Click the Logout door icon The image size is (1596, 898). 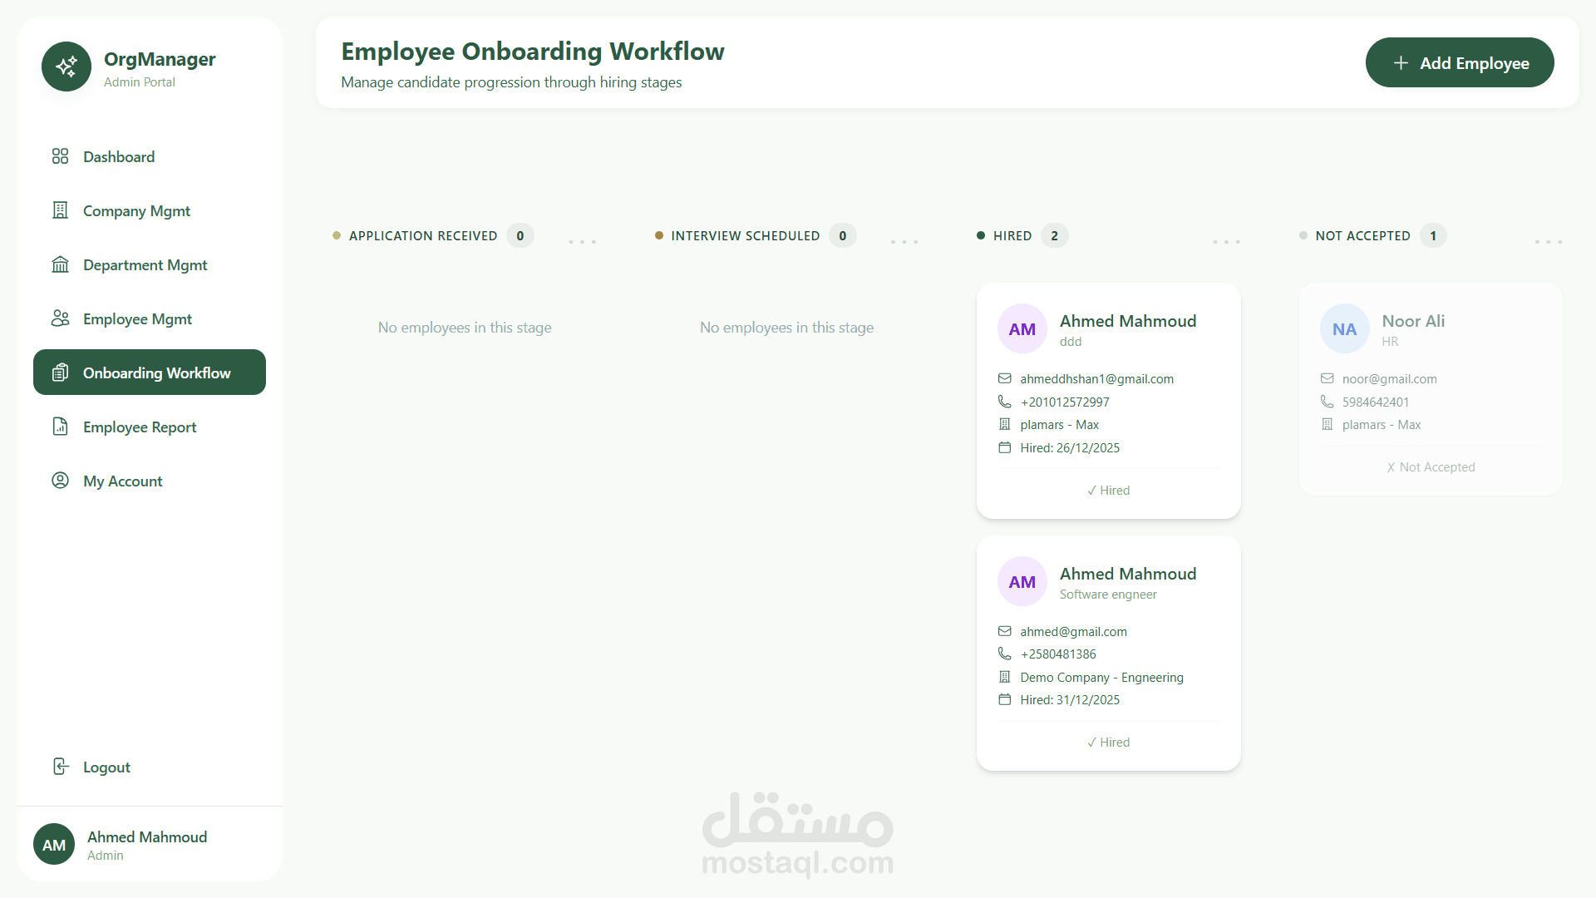60,767
